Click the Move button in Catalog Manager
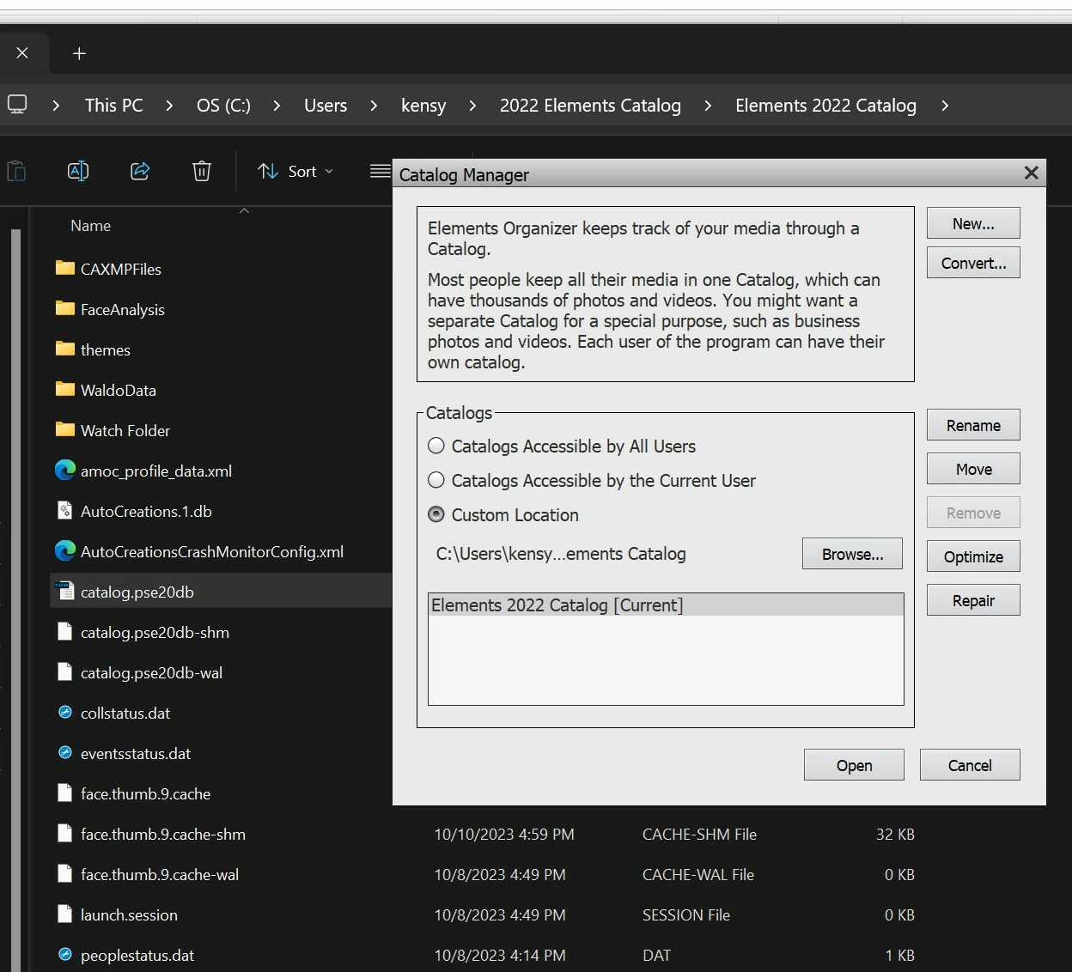This screenshot has width=1072, height=972. [x=973, y=469]
